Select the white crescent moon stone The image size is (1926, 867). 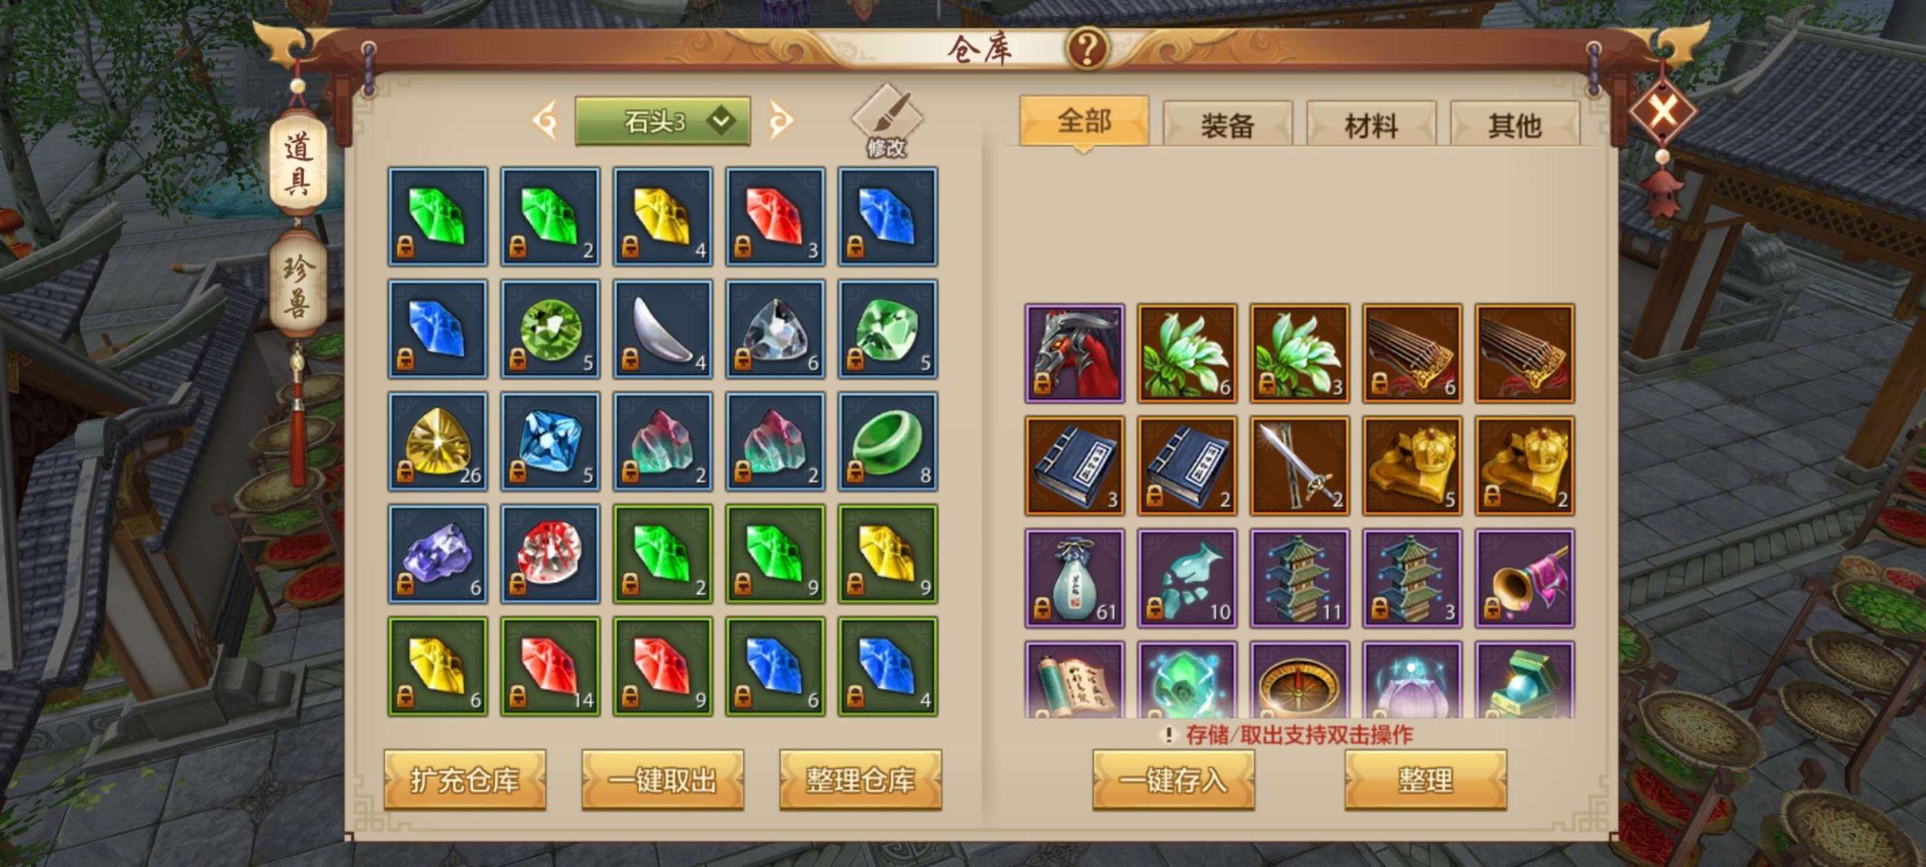click(x=663, y=329)
